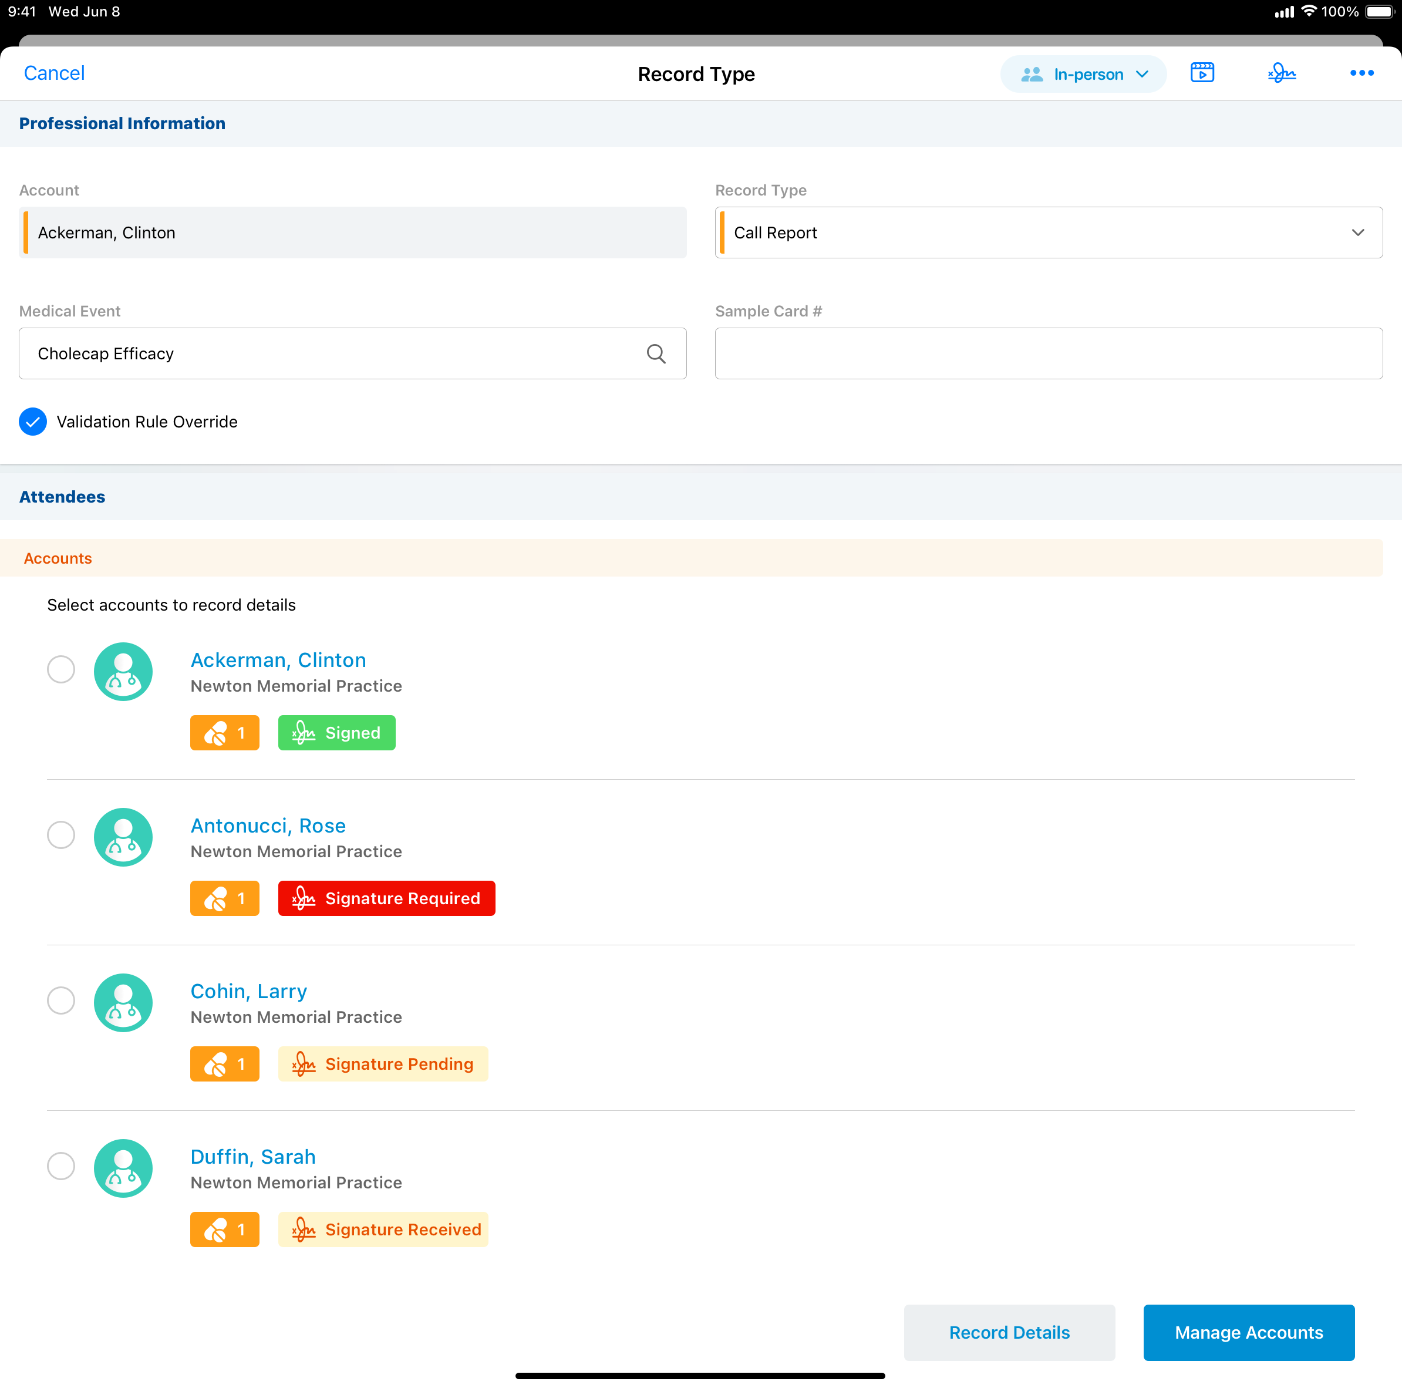Expand the In-person call channel dropdown
Image resolution: width=1402 pixels, height=1388 pixels.
point(1083,74)
